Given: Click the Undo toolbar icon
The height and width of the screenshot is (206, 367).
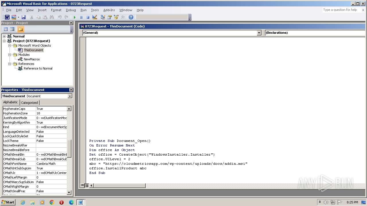Looking at the screenshot, I should (x=60, y=17).
